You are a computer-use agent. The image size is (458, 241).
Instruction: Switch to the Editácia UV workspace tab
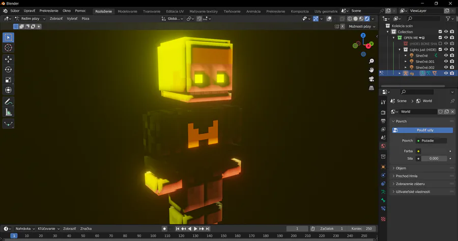175,11
